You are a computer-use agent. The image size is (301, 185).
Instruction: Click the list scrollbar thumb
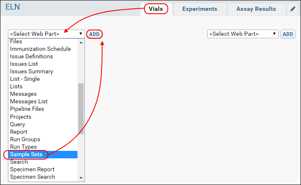pyautogui.click(x=81, y=108)
